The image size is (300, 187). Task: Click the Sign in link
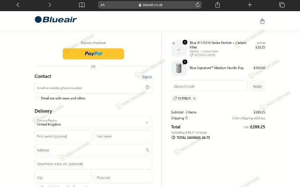tap(147, 77)
